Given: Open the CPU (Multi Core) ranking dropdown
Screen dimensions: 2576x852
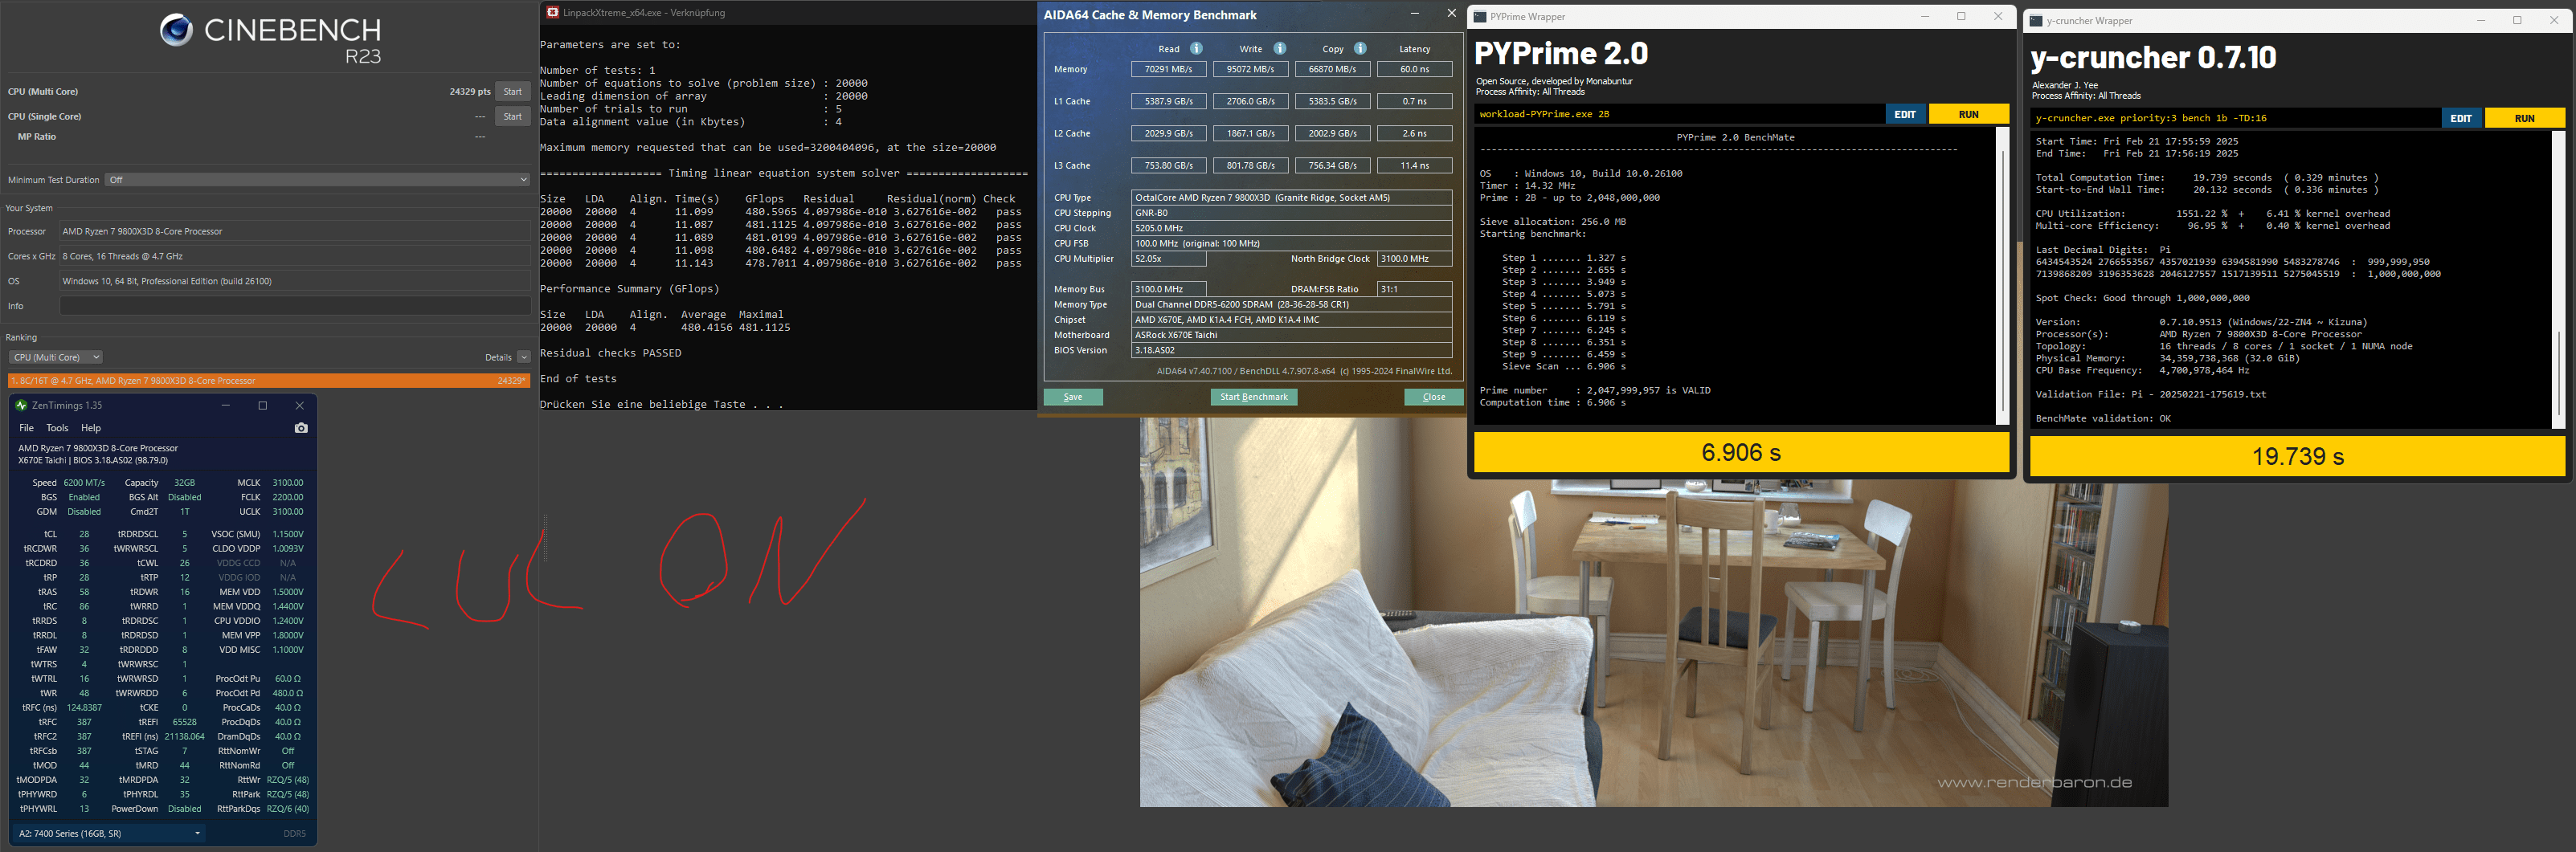Looking at the screenshot, I should tap(56, 357).
